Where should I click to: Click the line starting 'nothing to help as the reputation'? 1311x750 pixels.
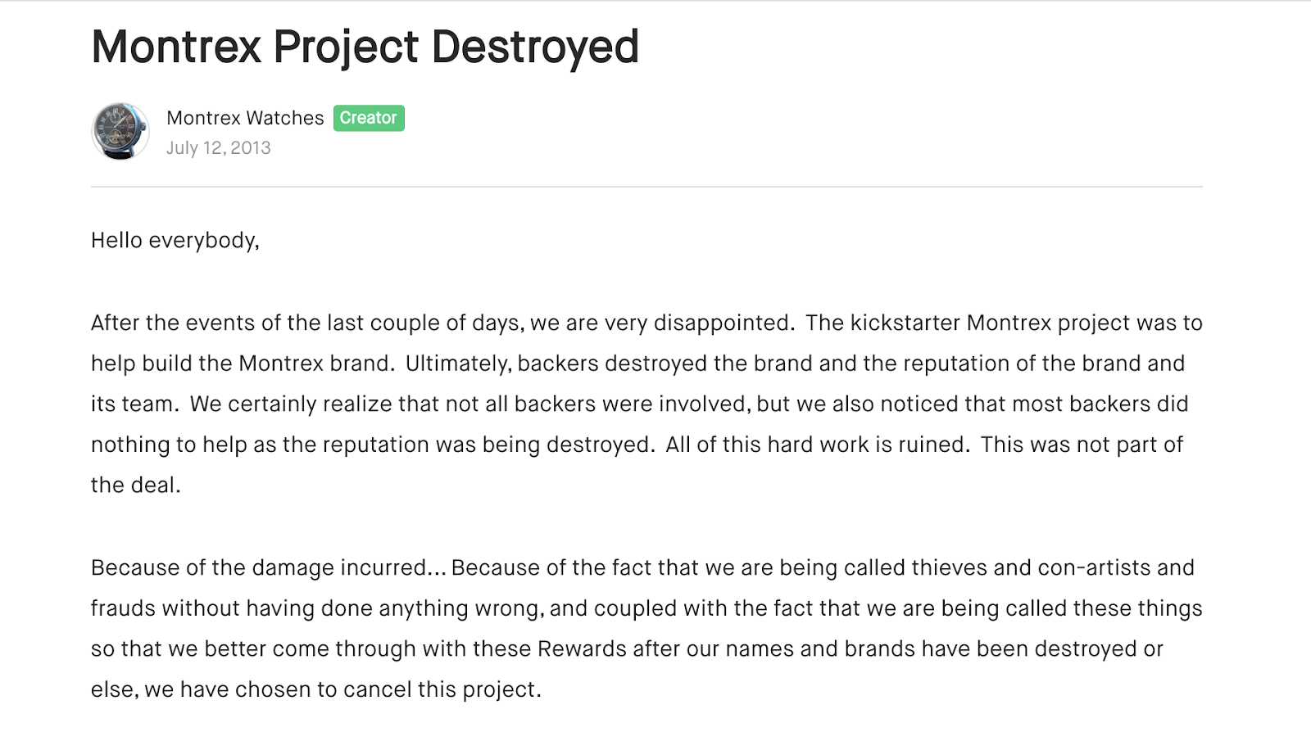tap(637, 445)
